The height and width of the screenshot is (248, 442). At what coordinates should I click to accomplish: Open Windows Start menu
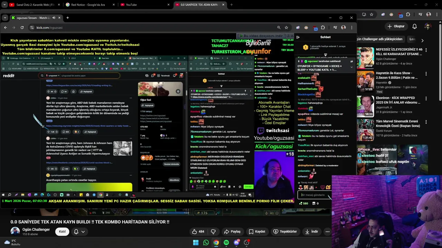pyautogui.click(x=196, y=242)
